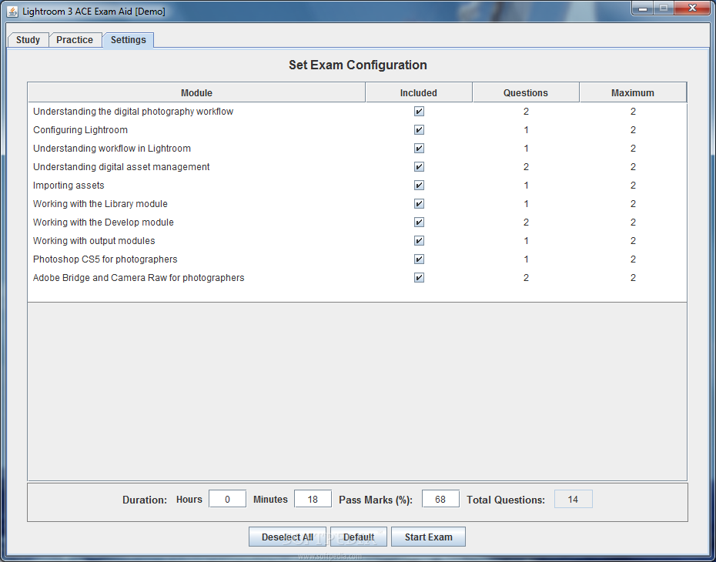Viewport: 716px width, 562px height.
Task: Select 'Photoshop CS5 for photographers' module name
Action: tap(105, 259)
